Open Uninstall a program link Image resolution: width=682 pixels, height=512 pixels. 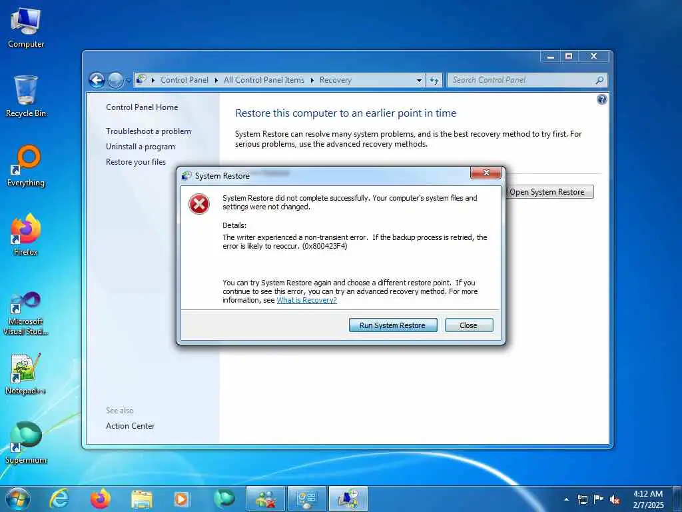[x=141, y=147]
